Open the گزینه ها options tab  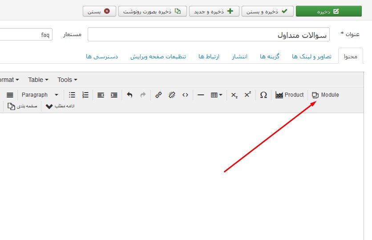[270, 56]
